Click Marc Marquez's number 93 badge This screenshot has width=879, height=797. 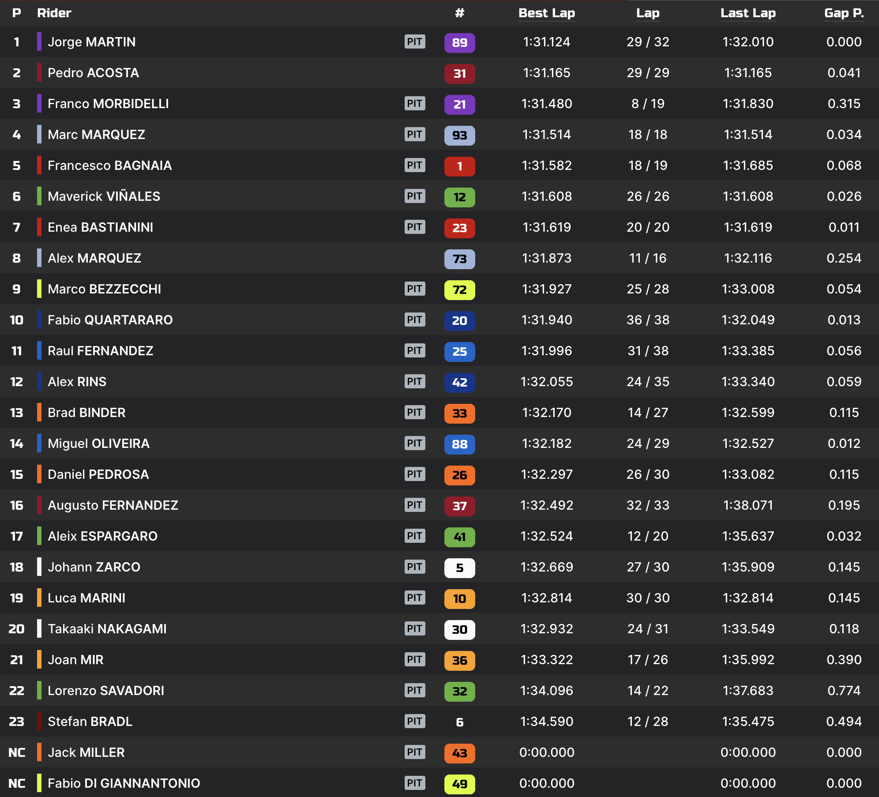point(459,135)
